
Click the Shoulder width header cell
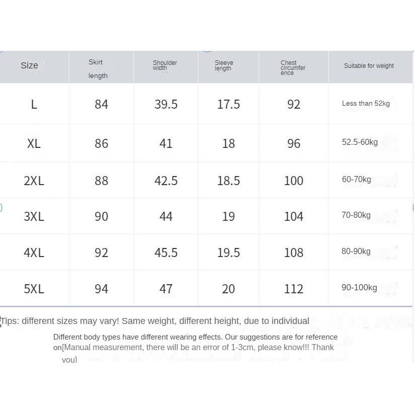(x=164, y=65)
